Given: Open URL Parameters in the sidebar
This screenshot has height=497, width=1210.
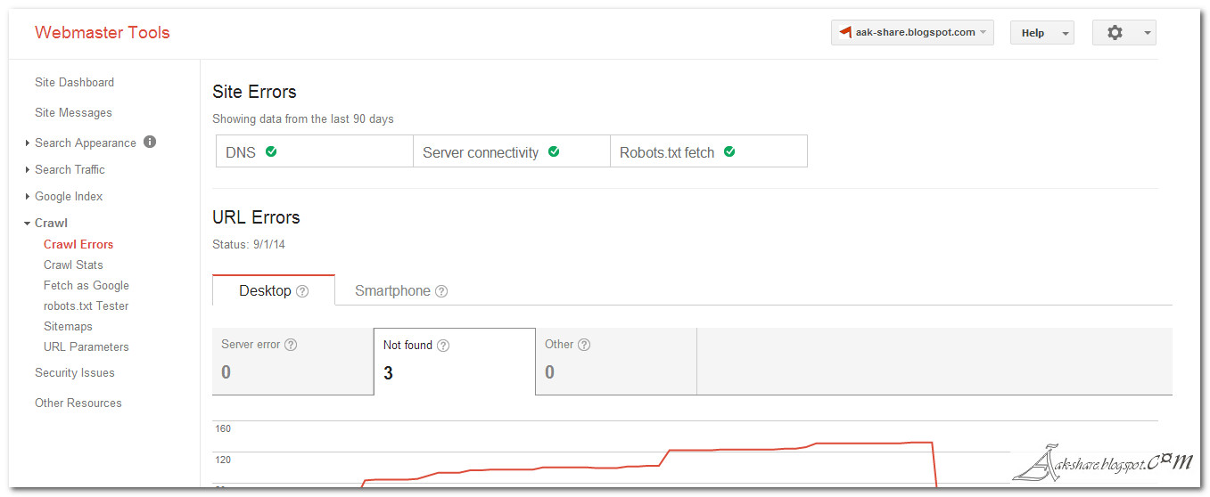Looking at the screenshot, I should coord(86,346).
